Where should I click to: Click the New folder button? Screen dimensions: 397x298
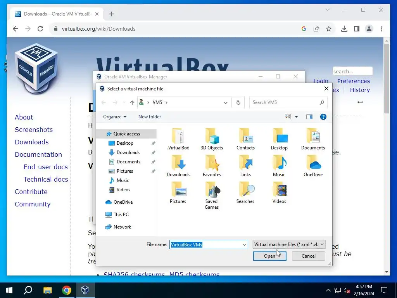(150, 117)
